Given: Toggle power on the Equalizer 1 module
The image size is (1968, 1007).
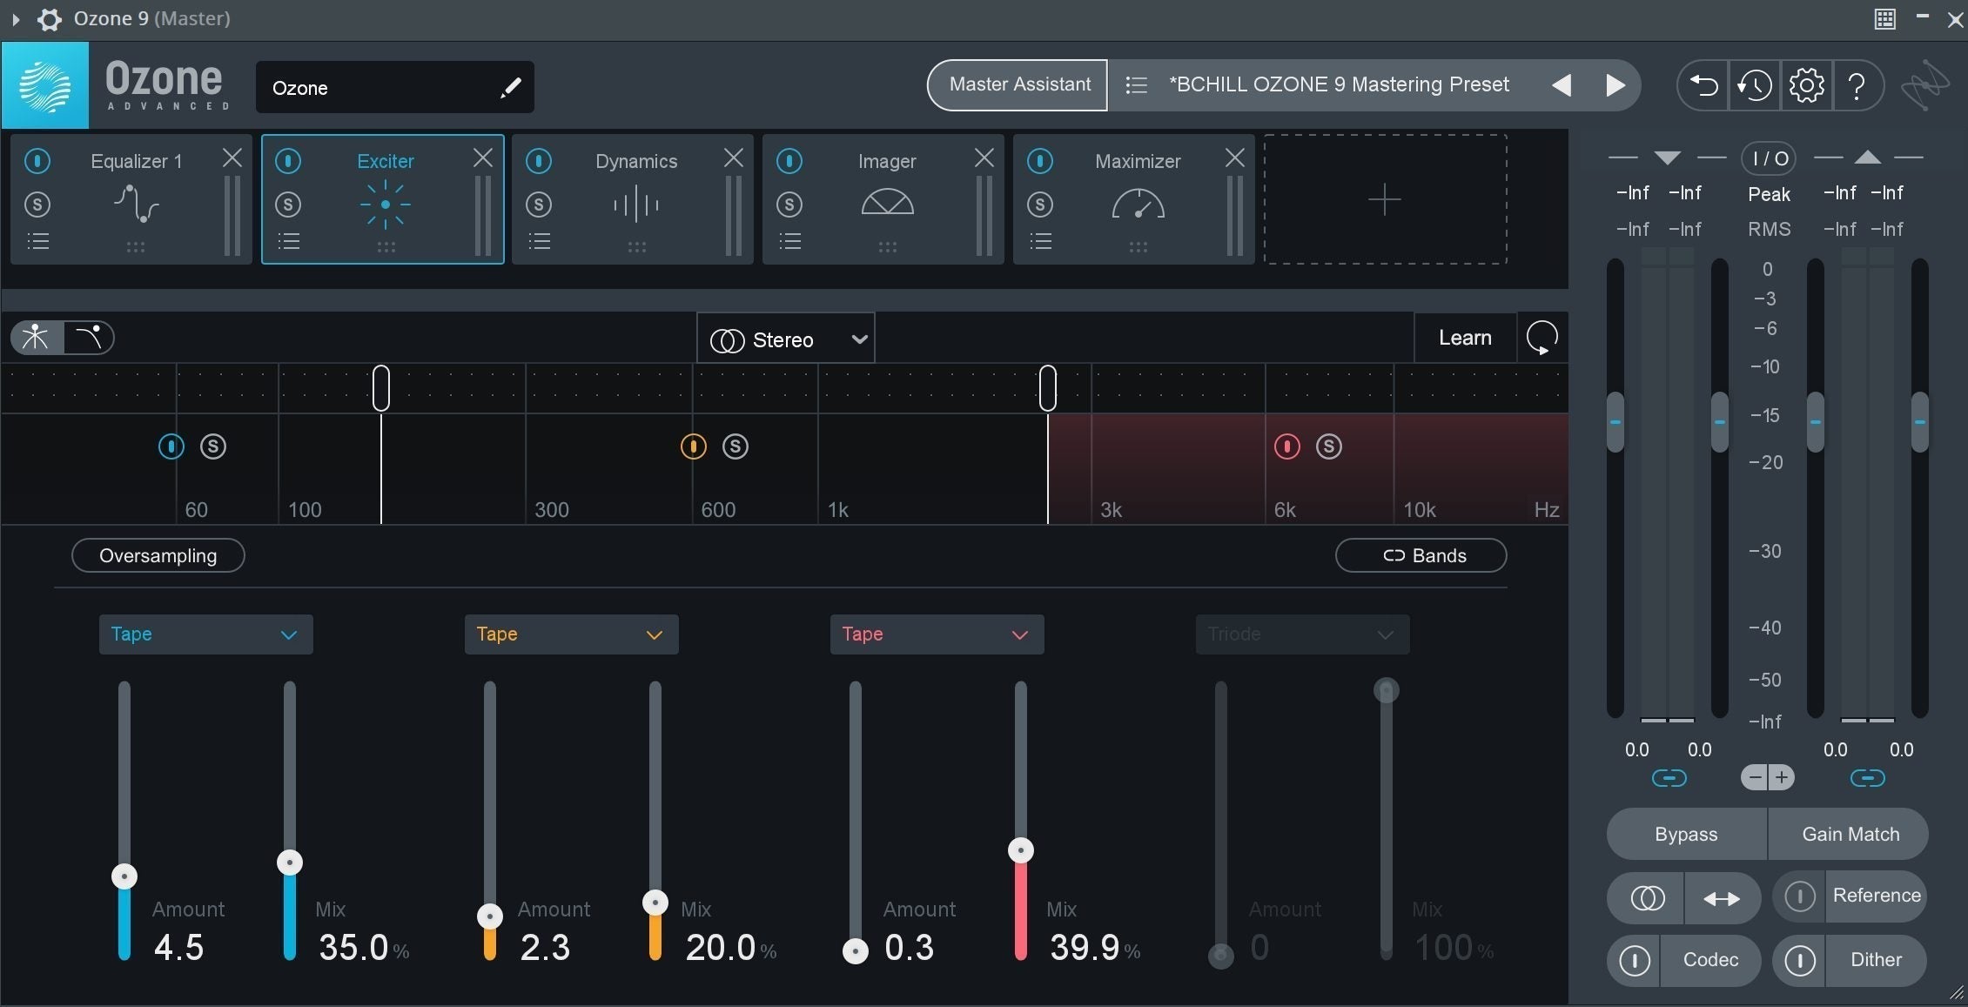Looking at the screenshot, I should click(37, 161).
